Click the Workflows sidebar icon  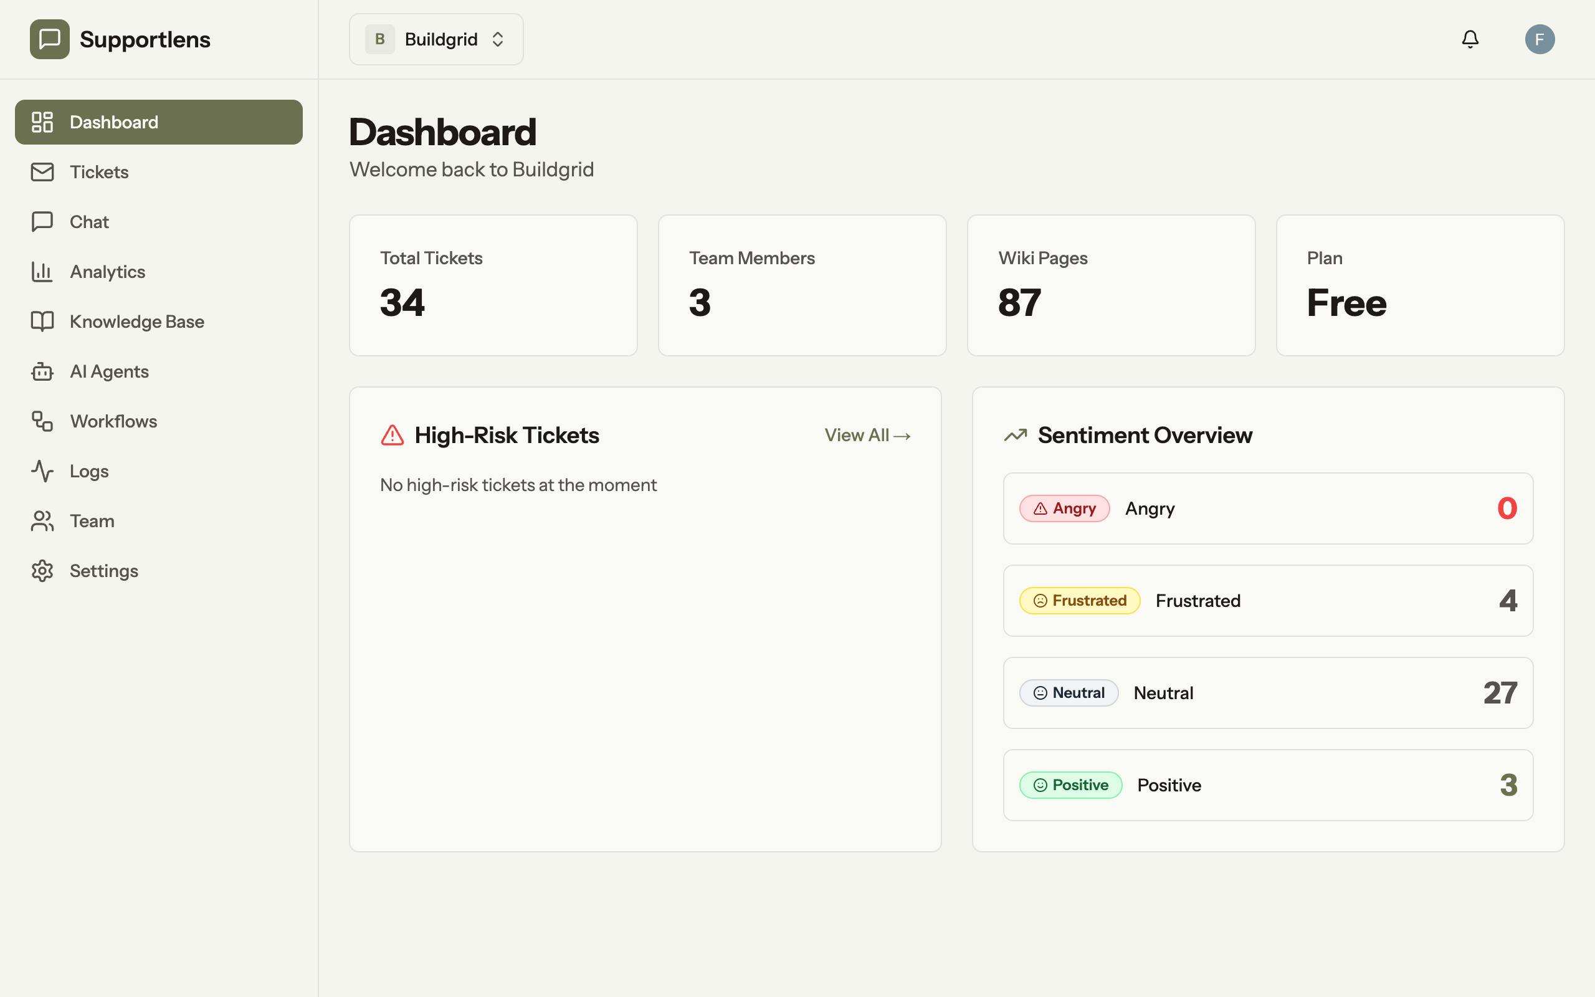click(x=42, y=421)
